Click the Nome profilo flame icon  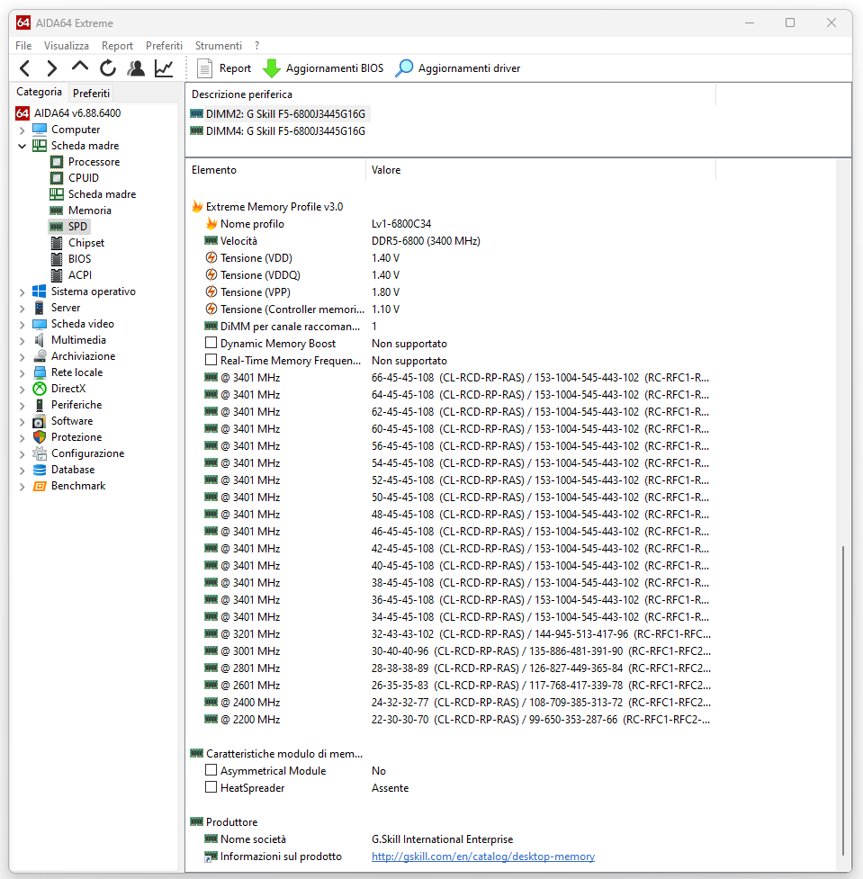(x=211, y=224)
